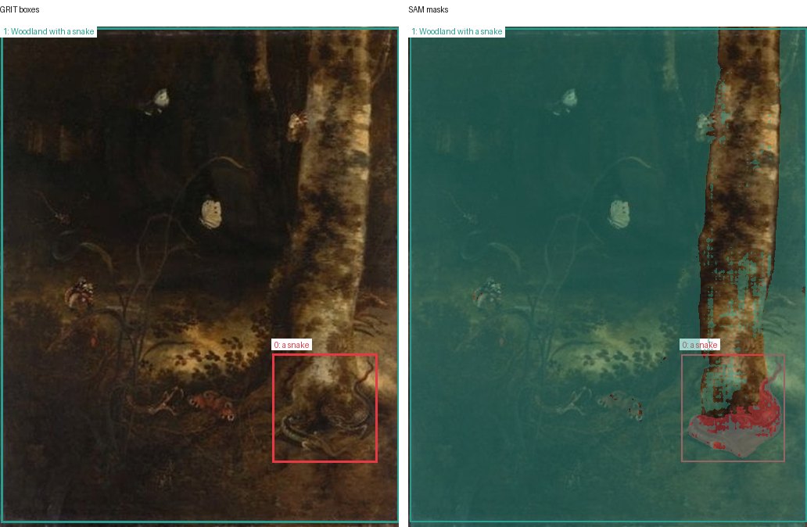Click the '0: a snake' label in GRIT boxes
The height and width of the screenshot is (527, 807).
coord(292,345)
